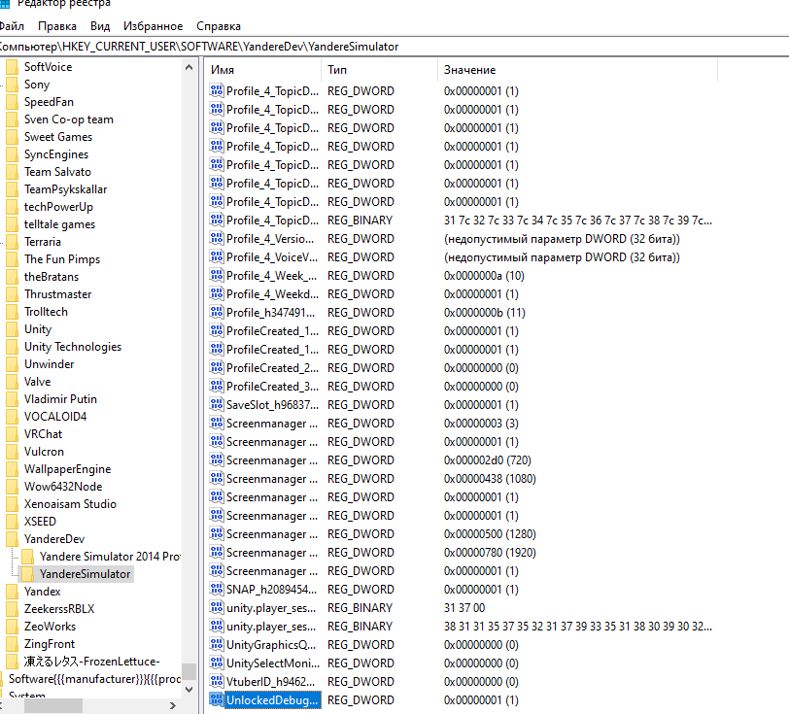Click the icon of ProfileCreated_3... value
This screenshot has width=789, height=714.
[217, 387]
